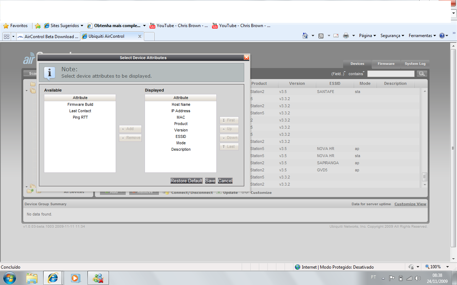The height and width of the screenshot is (285, 457).
Task: Sort by ESSID column header
Action: [335, 83]
